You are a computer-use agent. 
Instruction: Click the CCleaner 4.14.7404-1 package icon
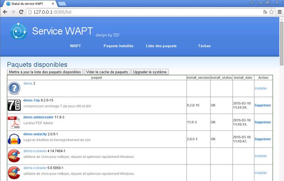(14, 156)
